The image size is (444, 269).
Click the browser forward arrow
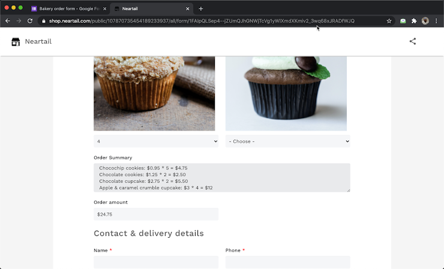tap(19, 21)
